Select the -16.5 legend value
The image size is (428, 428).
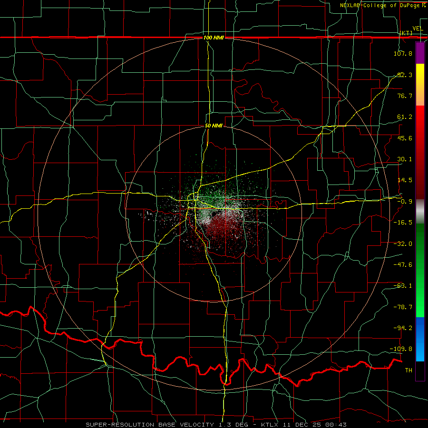(x=403, y=223)
